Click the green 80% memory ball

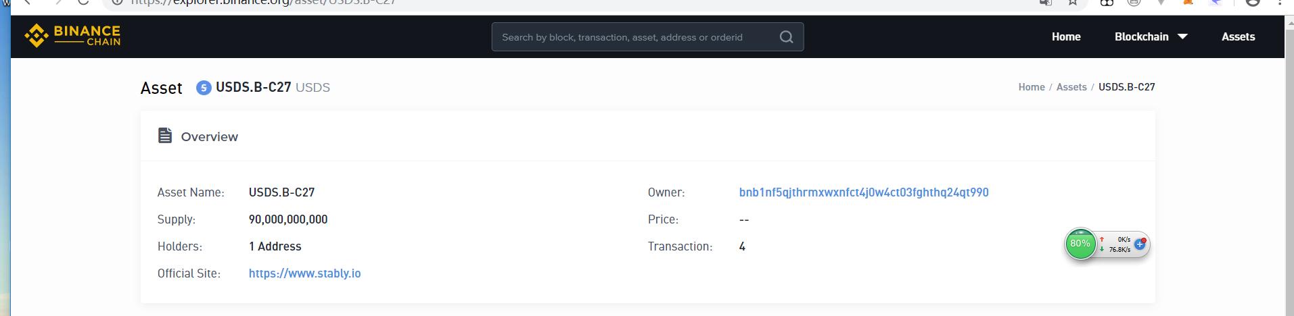[x=1080, y=244]
